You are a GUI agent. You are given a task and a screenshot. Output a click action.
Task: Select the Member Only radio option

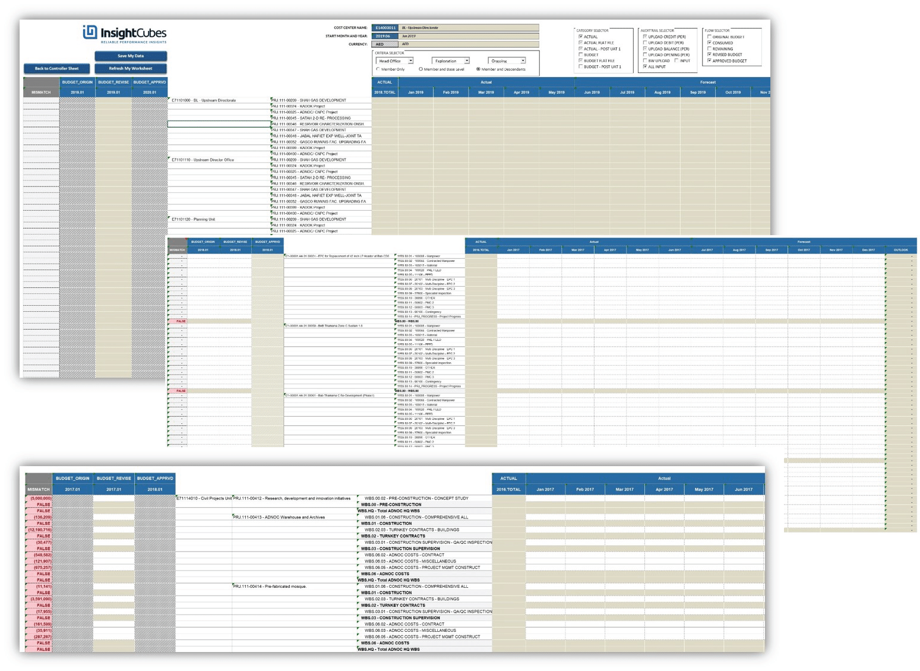pyautogui.click(x=378, y=69)
